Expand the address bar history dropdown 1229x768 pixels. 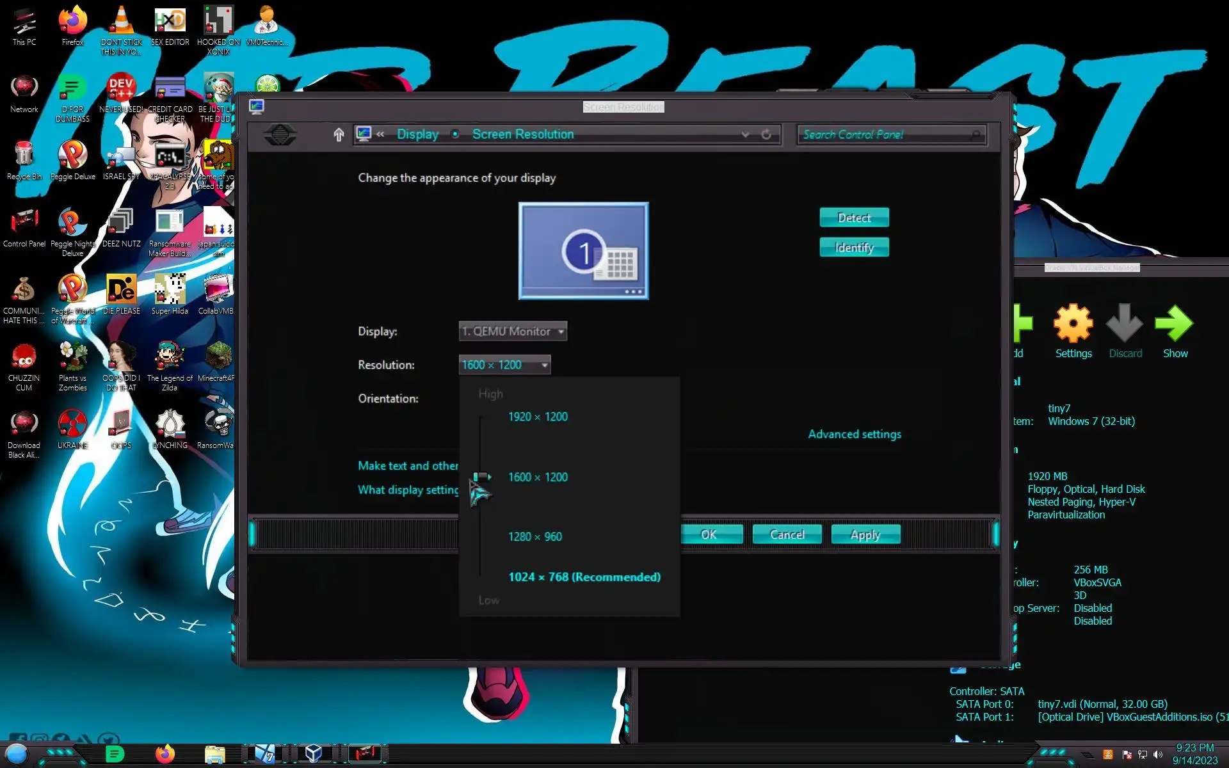[745, 134]
